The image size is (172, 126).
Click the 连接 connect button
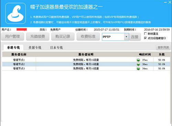(135, 37)
